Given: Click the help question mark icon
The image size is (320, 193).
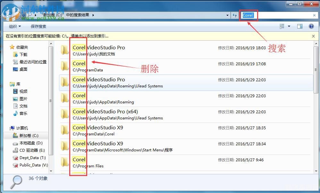Looking at the screenshot, I should [311, 26].
